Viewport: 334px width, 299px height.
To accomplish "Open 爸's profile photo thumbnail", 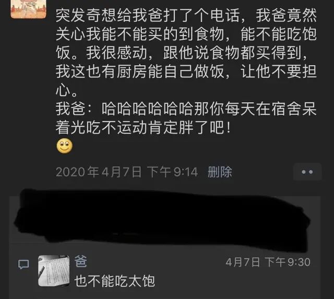I will (54, 271).
